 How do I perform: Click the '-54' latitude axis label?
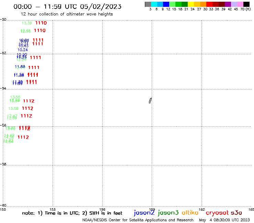3,88
